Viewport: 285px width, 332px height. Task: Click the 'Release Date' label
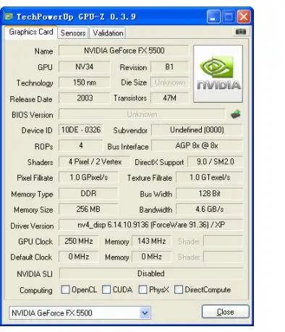[x=31, y=99]
